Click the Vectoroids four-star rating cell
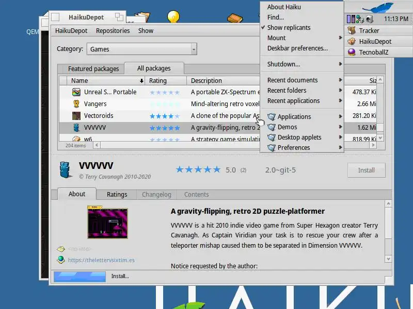 tap(165, 116)
